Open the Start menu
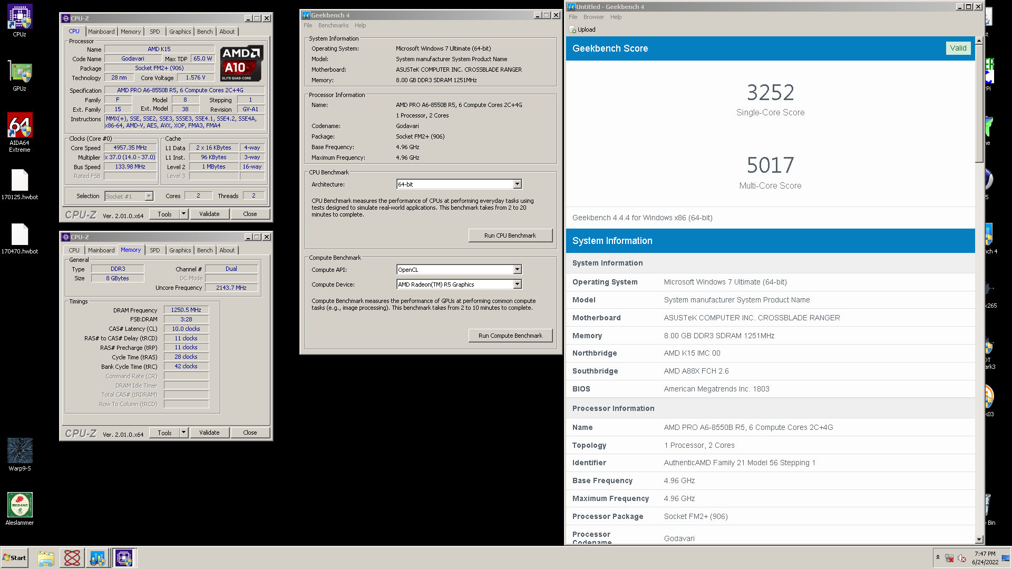 (15, 558)
